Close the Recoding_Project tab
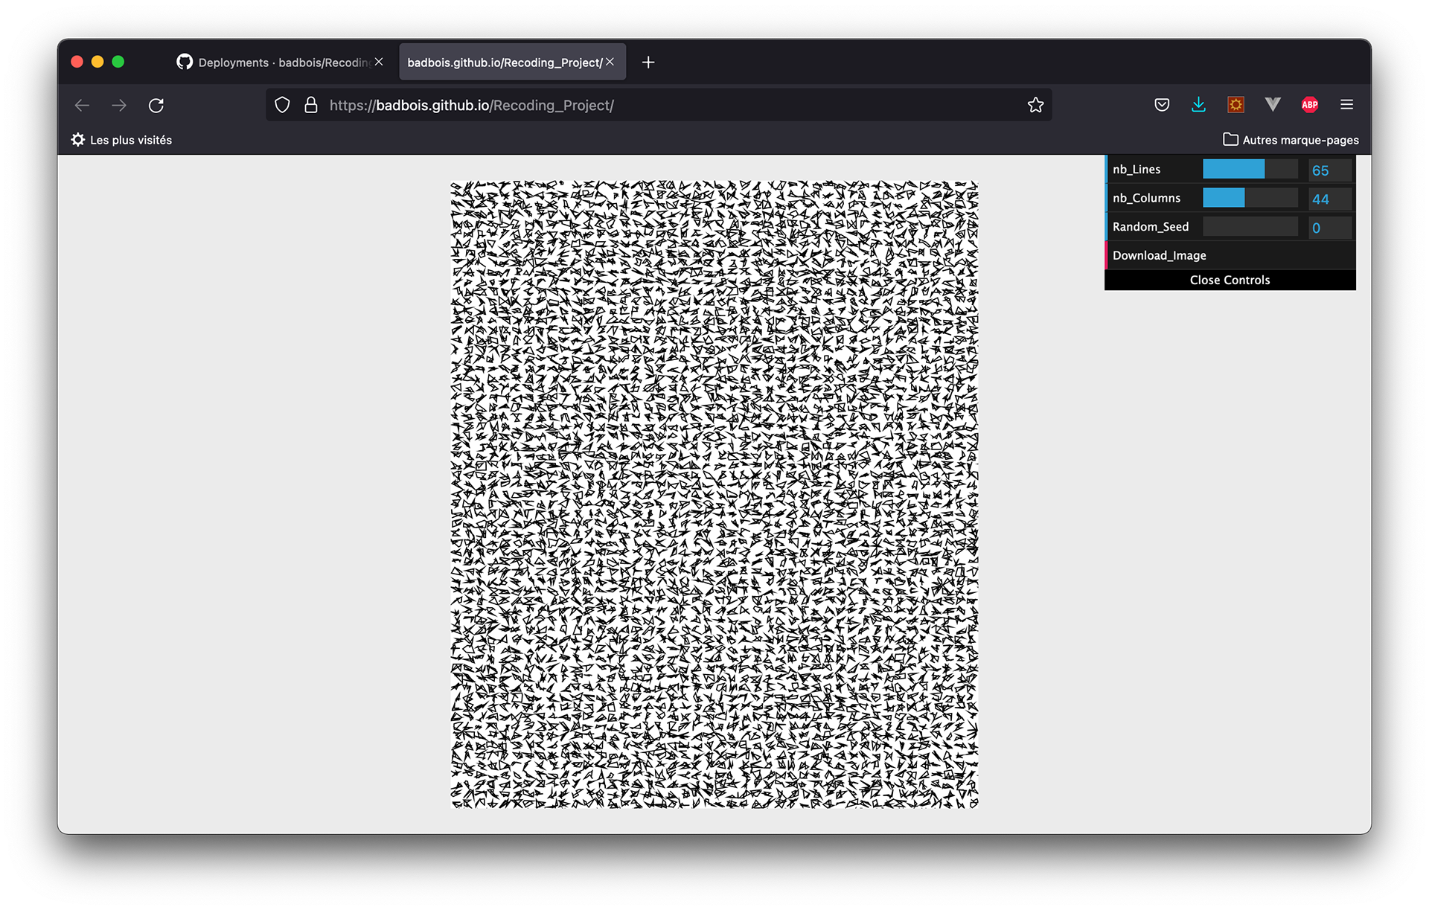This screenshot has width=1429, height=910. [x=610, y=62]
